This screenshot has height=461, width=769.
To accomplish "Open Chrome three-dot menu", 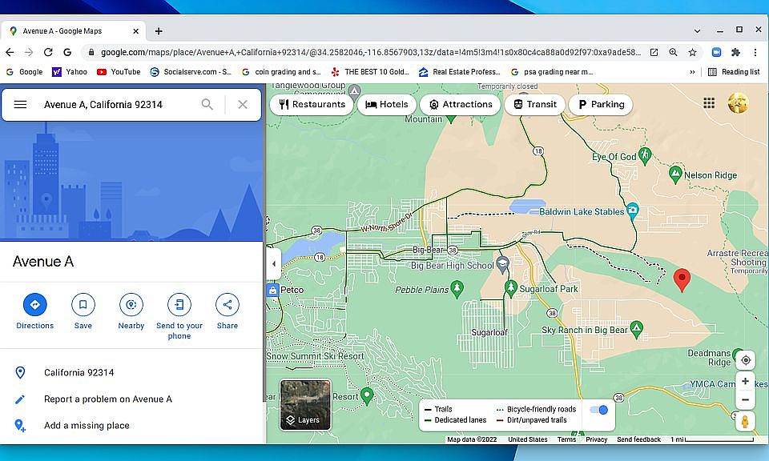I will (x=755, y=52).
